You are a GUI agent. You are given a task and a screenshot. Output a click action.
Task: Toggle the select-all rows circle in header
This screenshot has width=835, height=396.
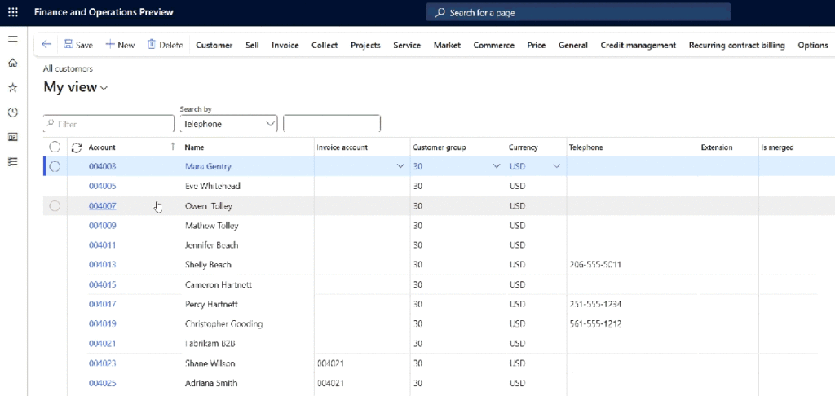point(55,147)
